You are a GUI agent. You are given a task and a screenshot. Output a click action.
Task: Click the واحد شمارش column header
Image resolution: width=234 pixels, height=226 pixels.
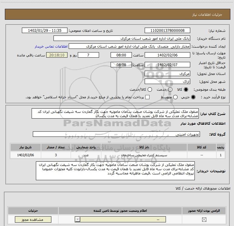(x=86, y=147)
